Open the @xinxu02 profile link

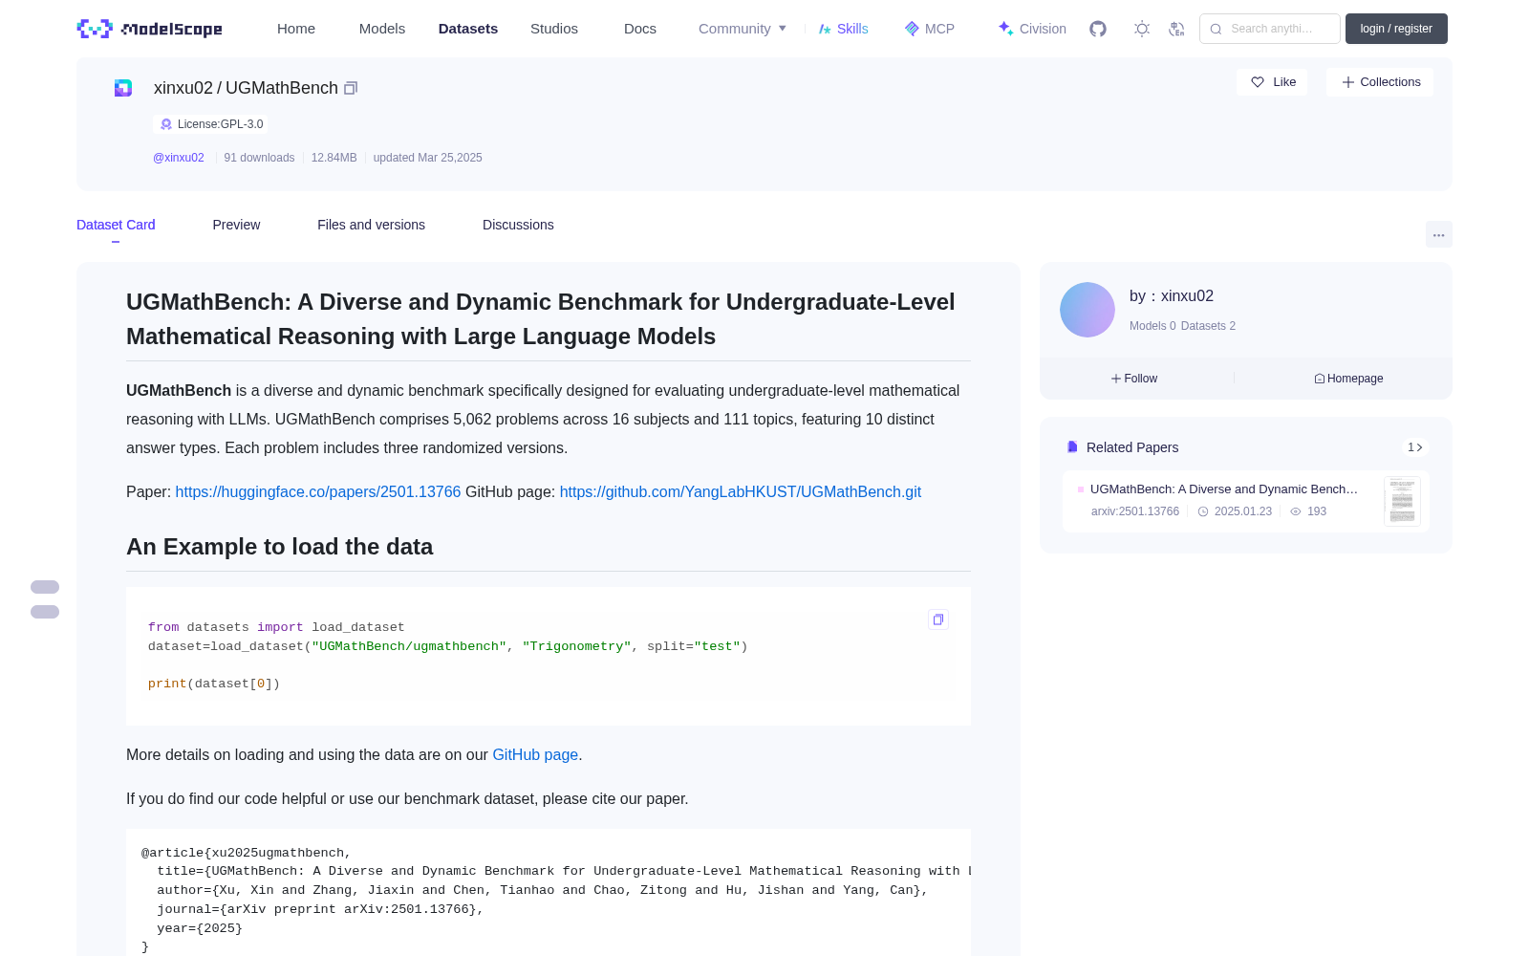(179, 158)
